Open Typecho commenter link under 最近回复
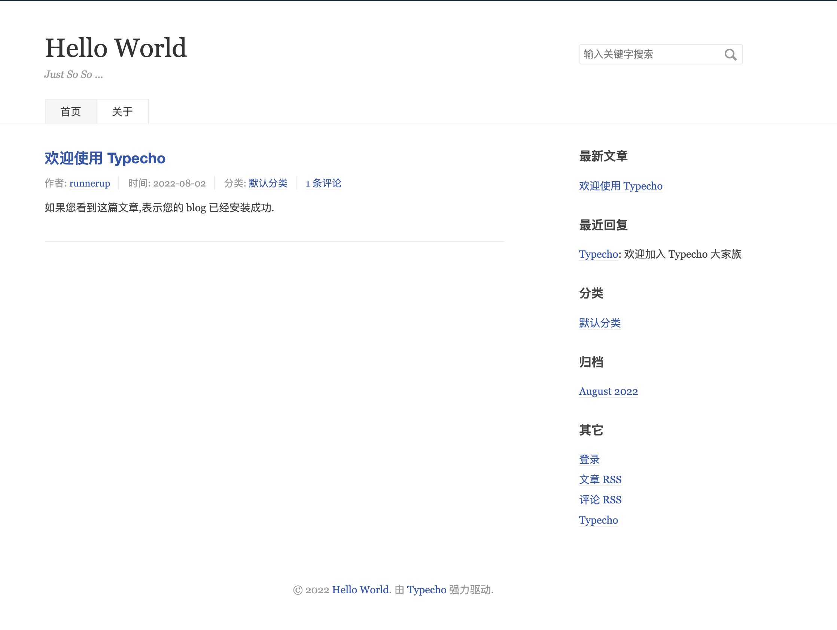The image size is (837, 630). (x=598, y=254)
